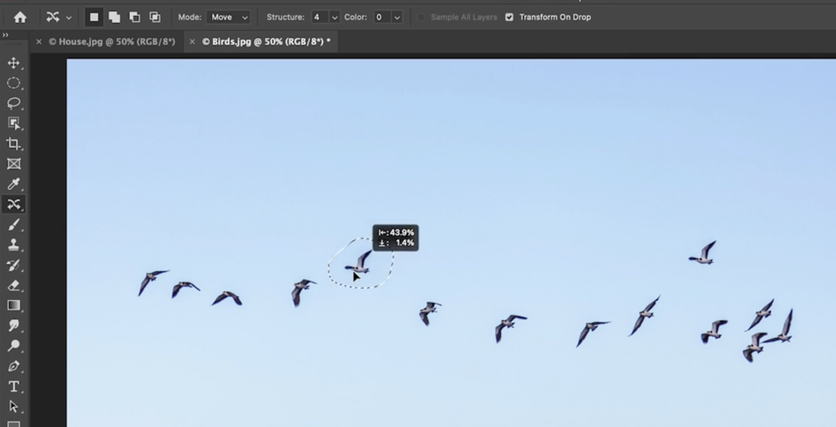Image resolution: width=836 pixels, height=427 pixels.
Task: Select the Lasso tool
Action: [x=14, y=103]
